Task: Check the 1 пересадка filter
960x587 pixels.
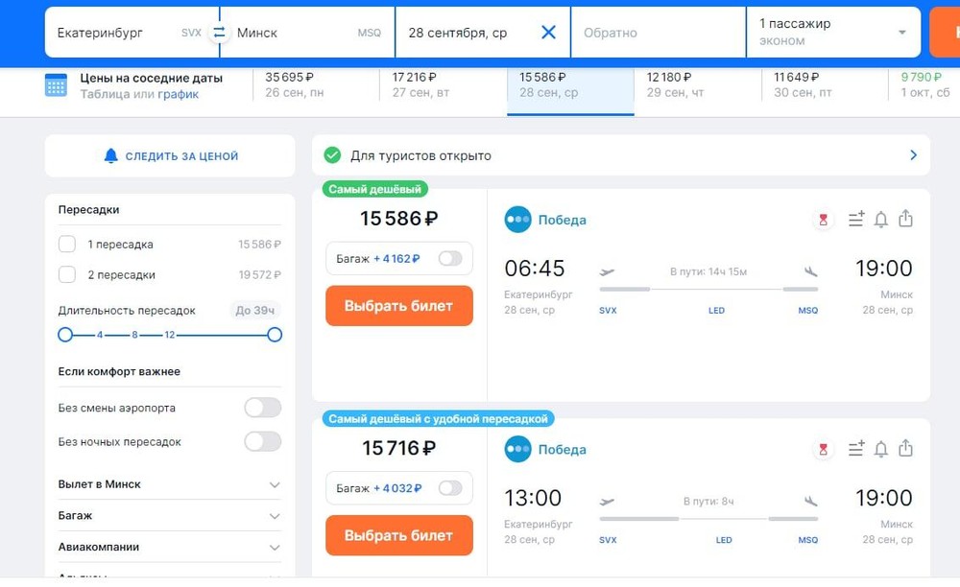Action: 67,244
